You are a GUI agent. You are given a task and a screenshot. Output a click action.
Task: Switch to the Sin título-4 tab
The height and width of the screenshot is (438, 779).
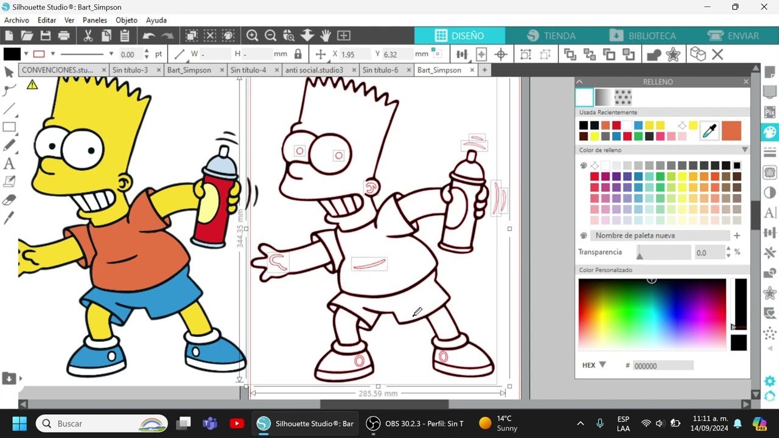pos(248,70)
